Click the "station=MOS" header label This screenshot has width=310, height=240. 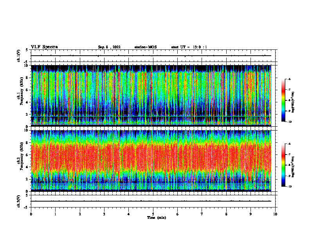(x=146, y=47)
